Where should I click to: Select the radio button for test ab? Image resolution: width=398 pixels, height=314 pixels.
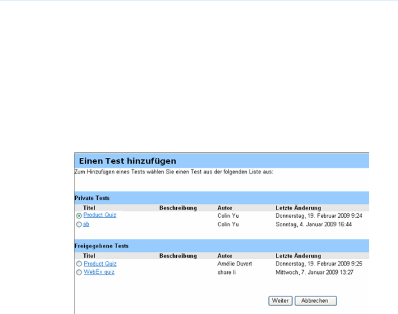pyautogui.click(x=79, y=225)
